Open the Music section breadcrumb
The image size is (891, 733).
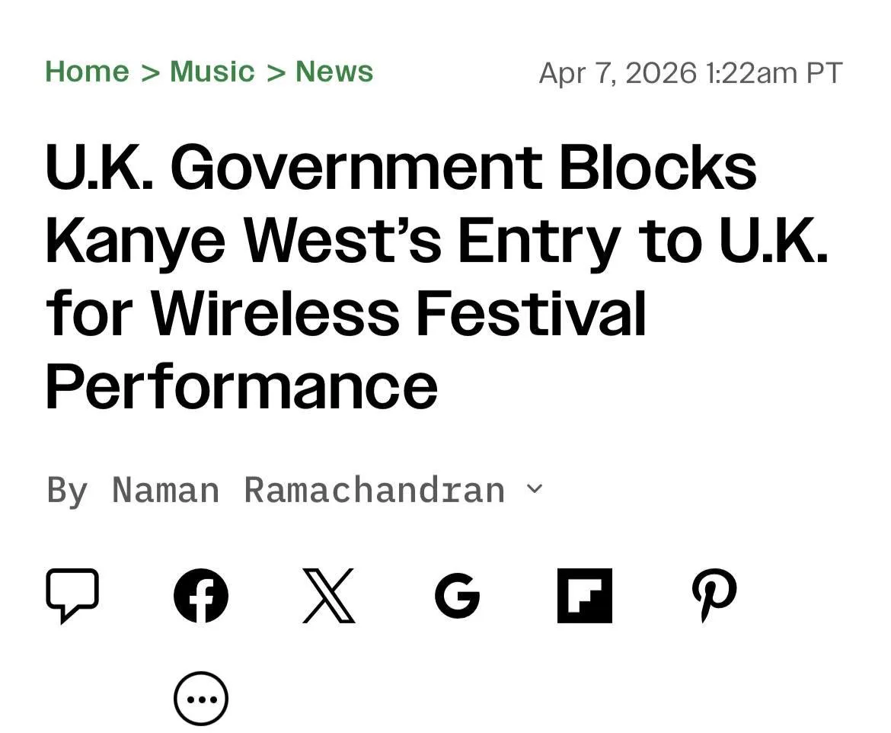pyautogui.click(x=212, y=72)
